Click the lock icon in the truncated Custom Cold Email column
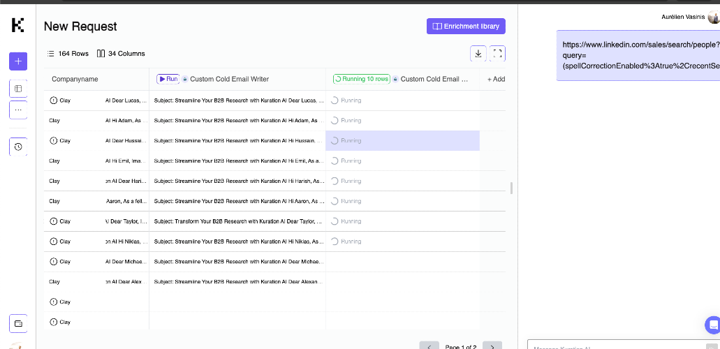 [x=395, y=79]
